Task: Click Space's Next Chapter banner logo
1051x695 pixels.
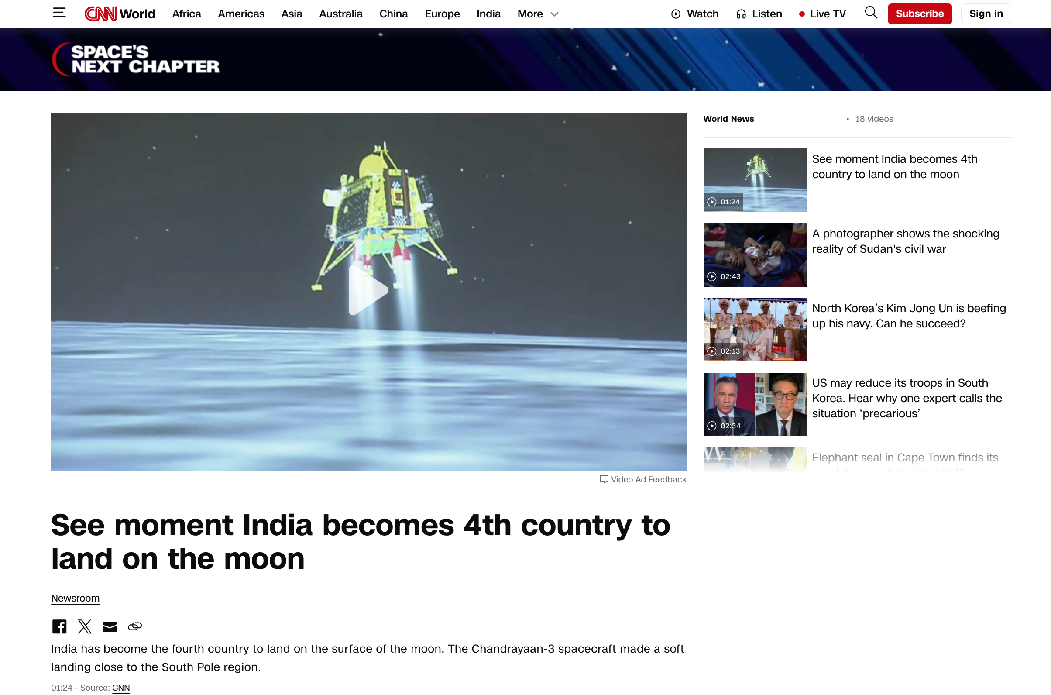Action: (x=136, y=59)
